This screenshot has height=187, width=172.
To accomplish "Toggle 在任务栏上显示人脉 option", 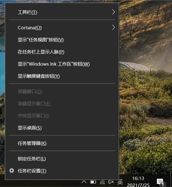I will click(x=62, y=52).
